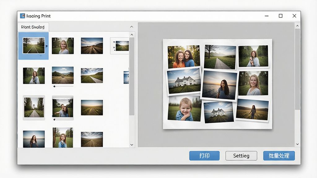The width and height of the screenshot is (317, 178).
Task: Select the road under streaky clouds thumbnail
Action: pyautogui.click(x=92, y=139)
